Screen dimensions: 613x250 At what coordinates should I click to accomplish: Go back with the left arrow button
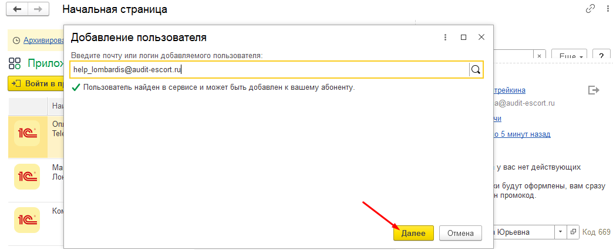click(18, 9)
